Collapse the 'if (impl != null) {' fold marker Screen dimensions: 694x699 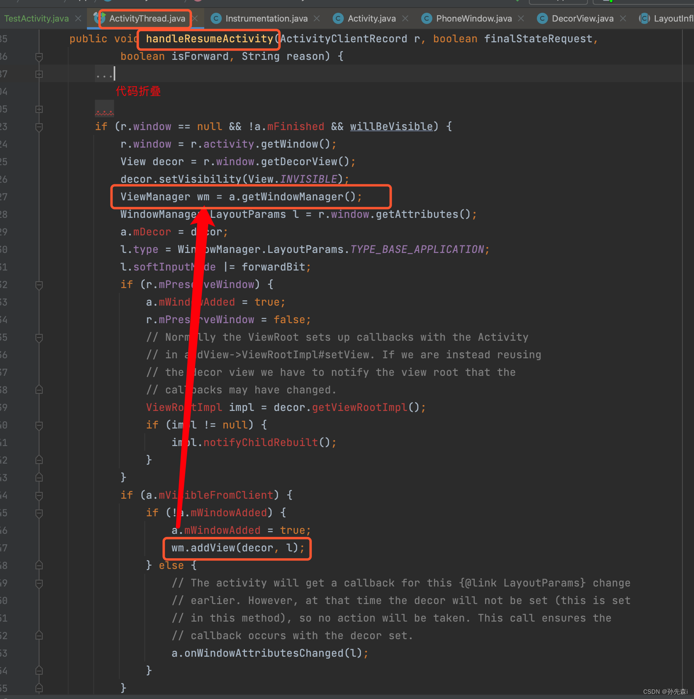pyautogui.click(x=39, y=425)
